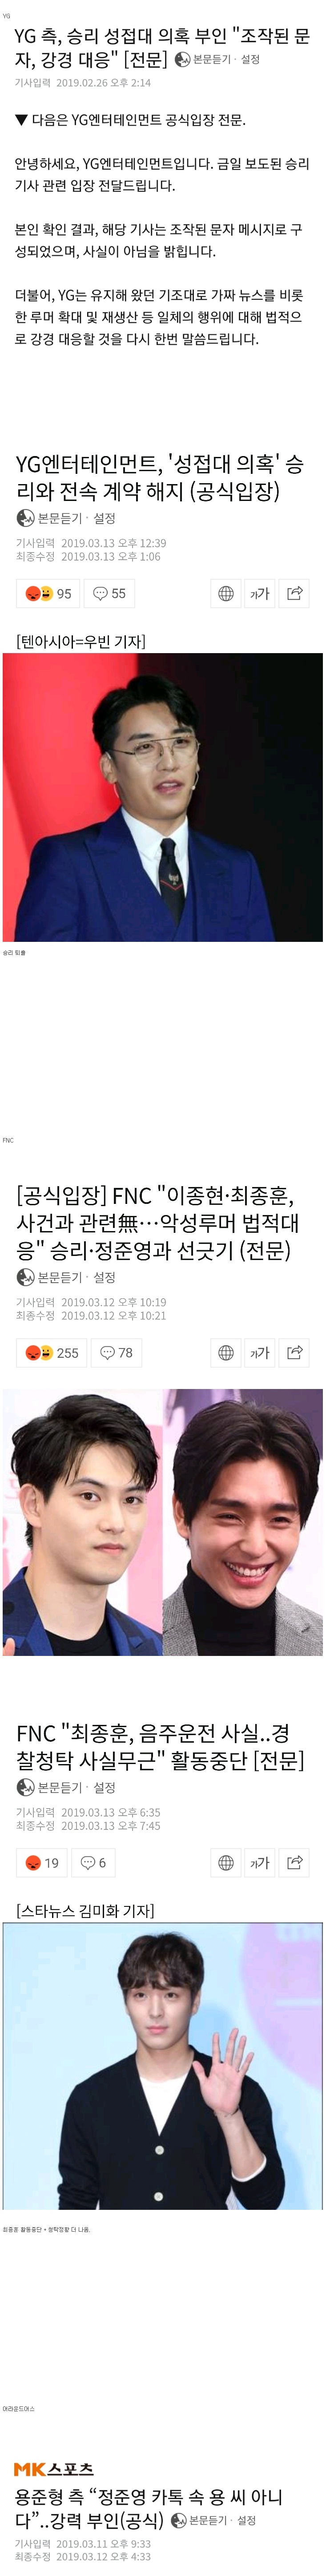This screenshot has height=2576, width=326.
Task: Click 가가 font size button in FNC 이종현·최종훈 article
Action: (260, 1352)
